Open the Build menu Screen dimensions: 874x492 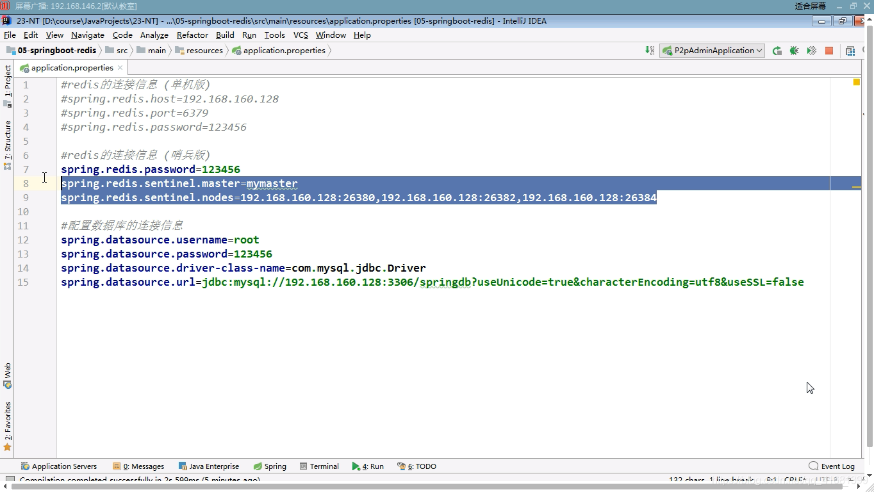[x=225, y=35]
